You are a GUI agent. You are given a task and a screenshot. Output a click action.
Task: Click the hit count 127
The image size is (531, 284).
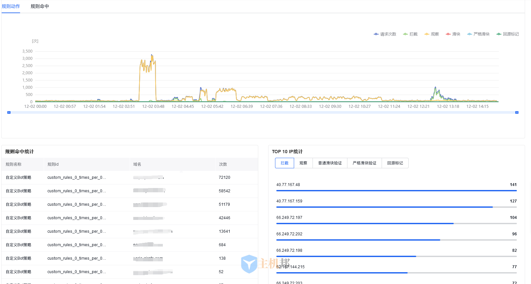[x=513, y=201]
